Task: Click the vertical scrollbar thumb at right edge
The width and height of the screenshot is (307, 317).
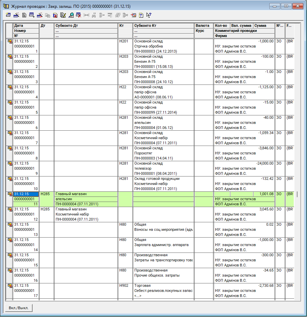Action: click(x=297, y=194)
